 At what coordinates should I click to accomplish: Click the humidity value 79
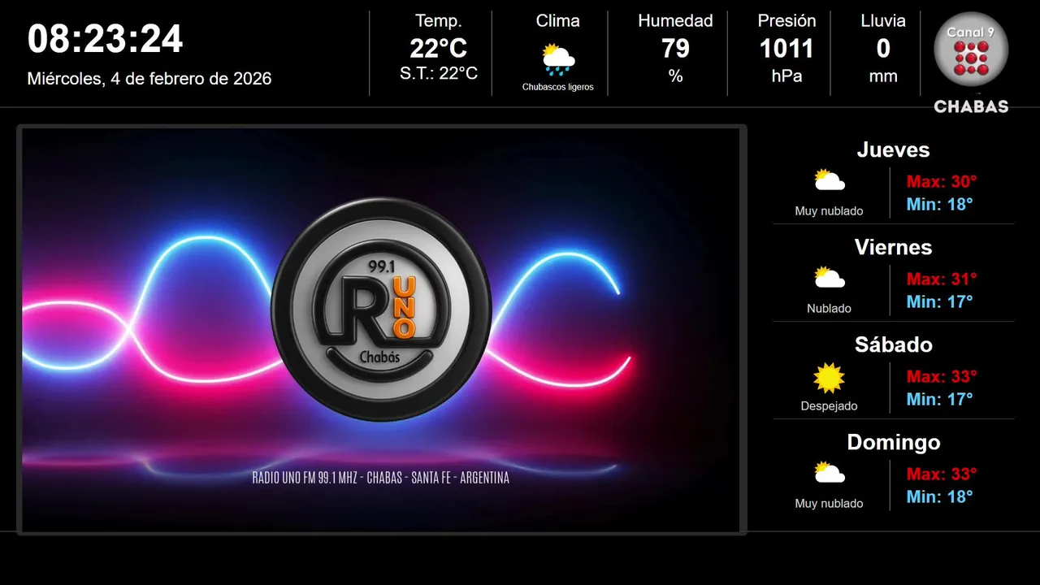(x=675, y=49)
